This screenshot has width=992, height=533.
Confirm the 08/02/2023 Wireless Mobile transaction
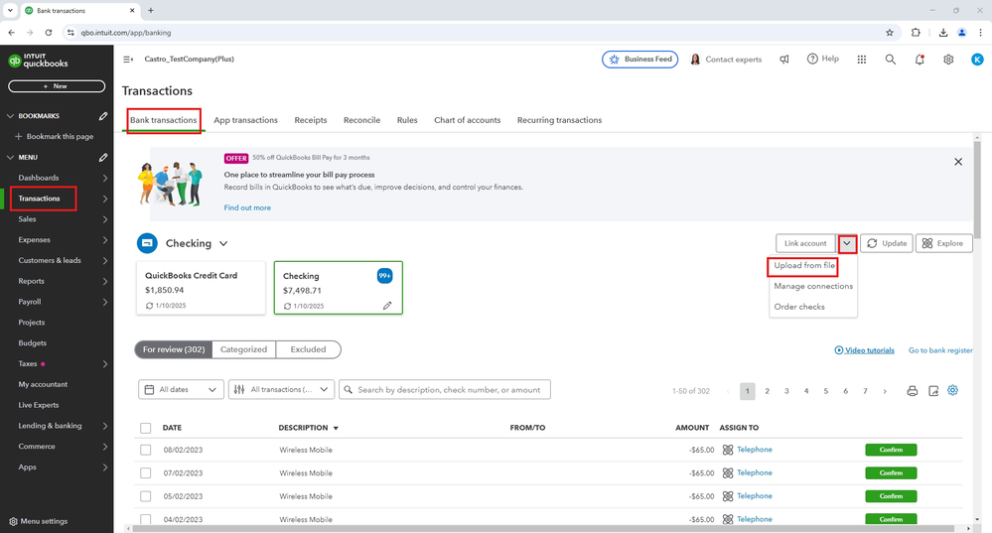pos(891,450)
